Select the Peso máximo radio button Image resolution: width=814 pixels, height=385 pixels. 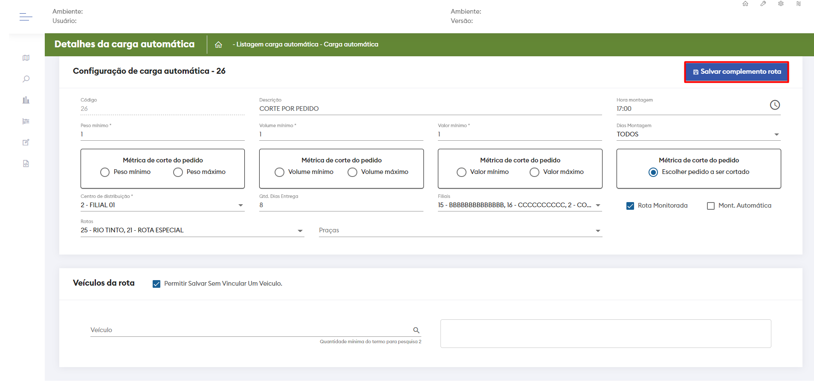click(x=178, y=172)
